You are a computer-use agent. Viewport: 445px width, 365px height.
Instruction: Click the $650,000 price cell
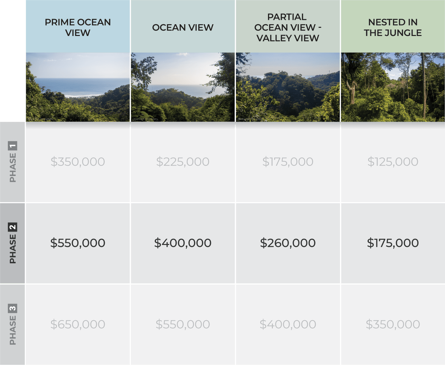click(78, 324)
